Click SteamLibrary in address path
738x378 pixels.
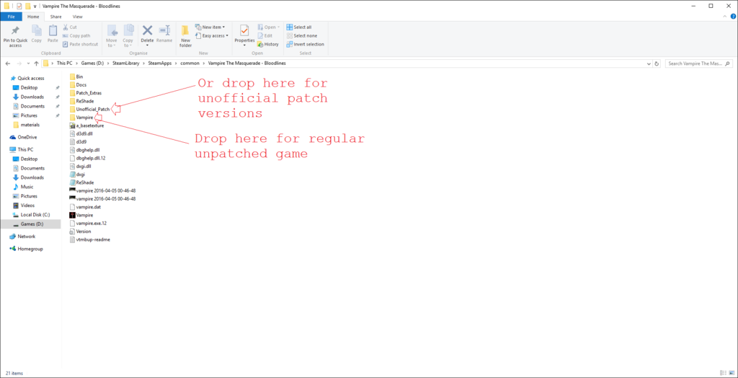tap(125, 63)
